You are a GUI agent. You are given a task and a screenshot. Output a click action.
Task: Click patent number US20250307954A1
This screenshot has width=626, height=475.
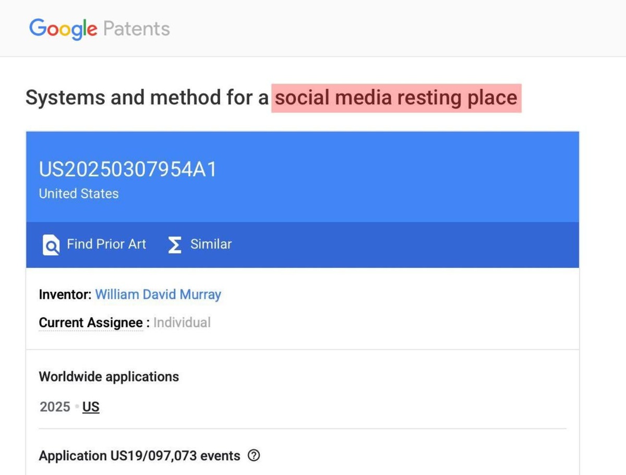[127, 170]
